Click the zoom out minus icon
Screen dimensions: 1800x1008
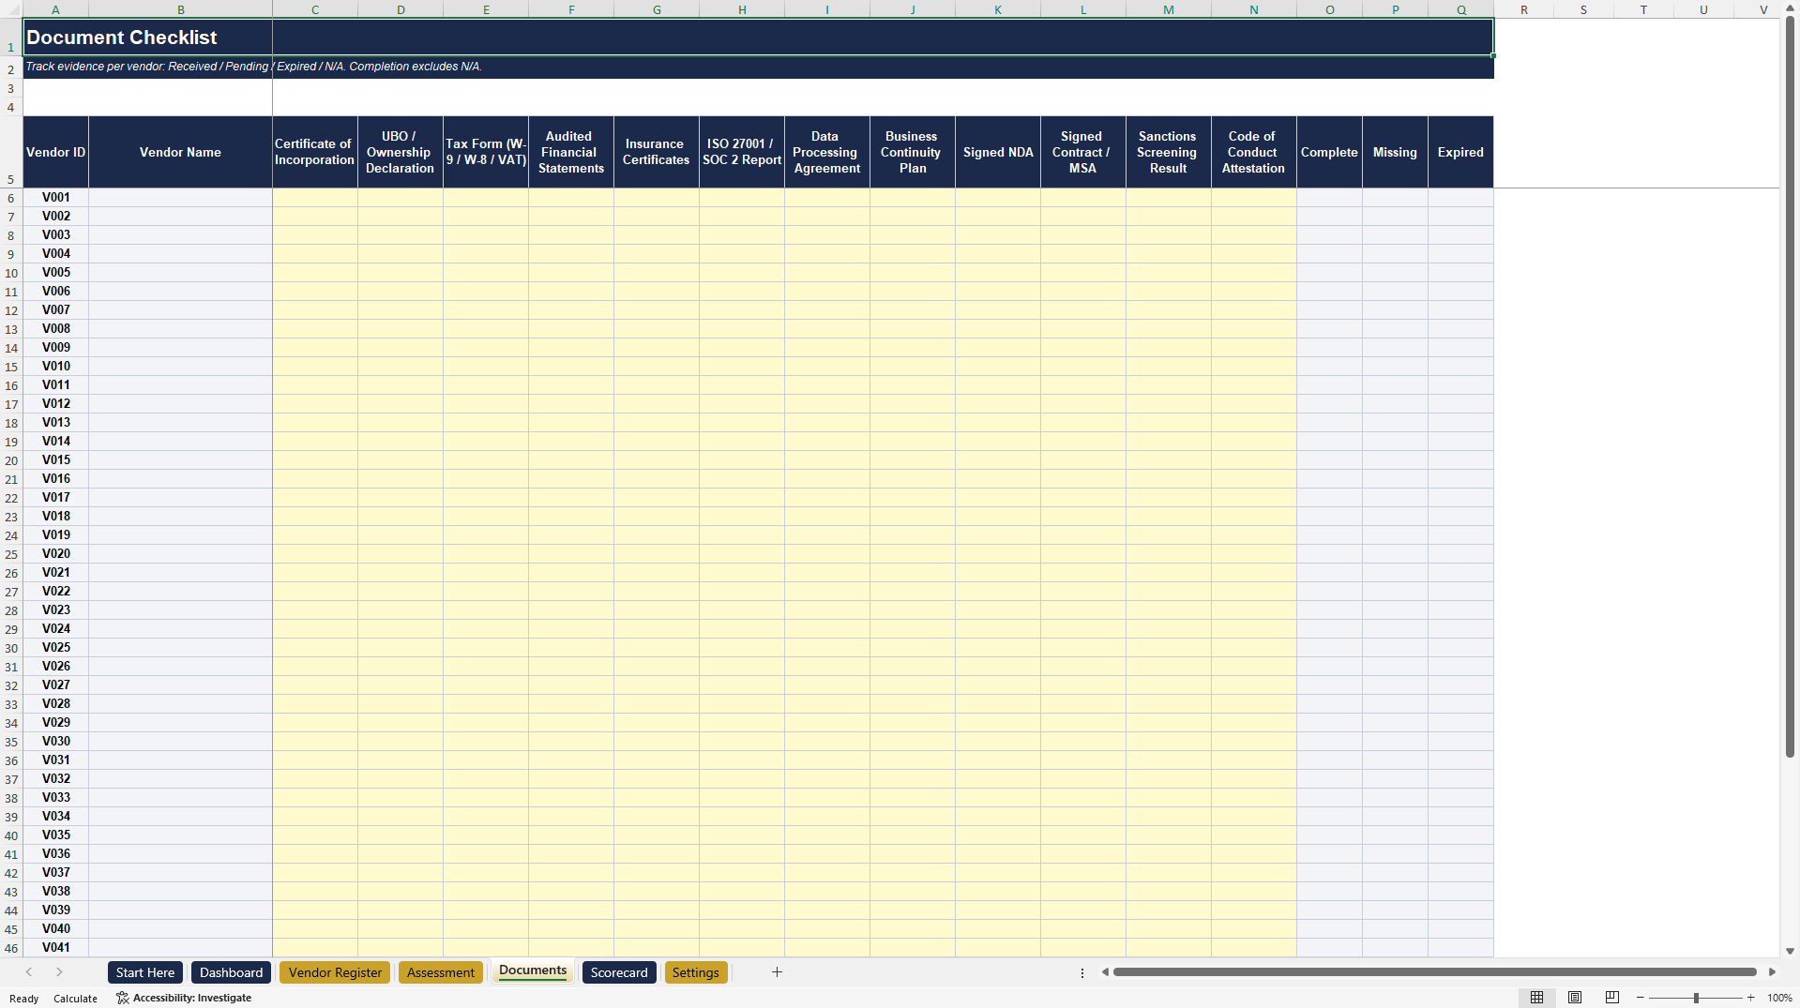click(x=1641, y=998)
